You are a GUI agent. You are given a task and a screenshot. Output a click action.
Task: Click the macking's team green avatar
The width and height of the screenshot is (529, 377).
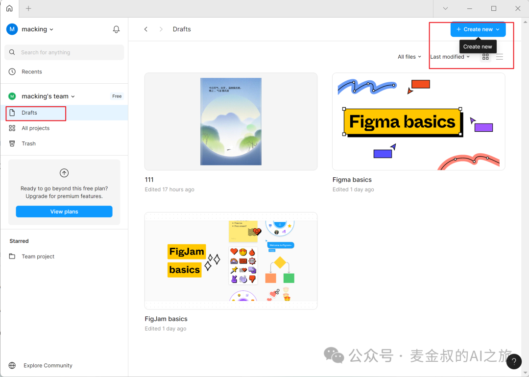pyautogui.click(x=12, y=96)
